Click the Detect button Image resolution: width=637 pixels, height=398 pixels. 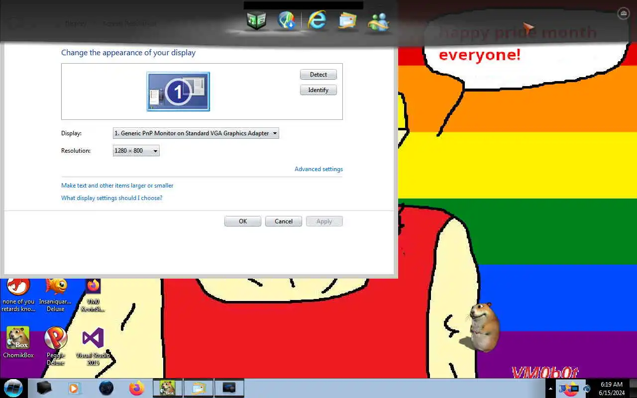click(x=318, y=75)
